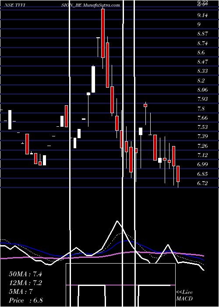Screen dimensions: 219x307
Task: Select the 8.33 price label
Action: [202, 71]
